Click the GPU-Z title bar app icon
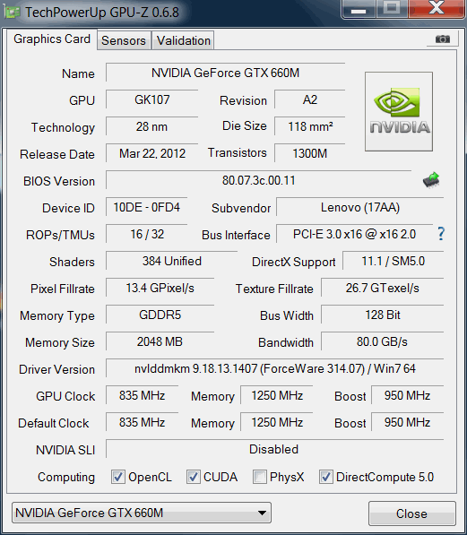The width and height of the screenshot is (467, 535). (12, 13)
